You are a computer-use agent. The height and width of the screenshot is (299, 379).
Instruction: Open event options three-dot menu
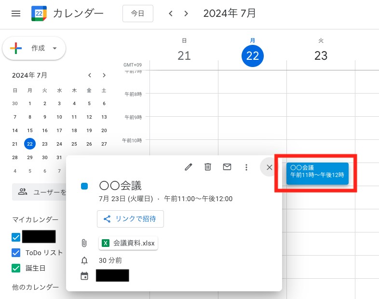246,167
